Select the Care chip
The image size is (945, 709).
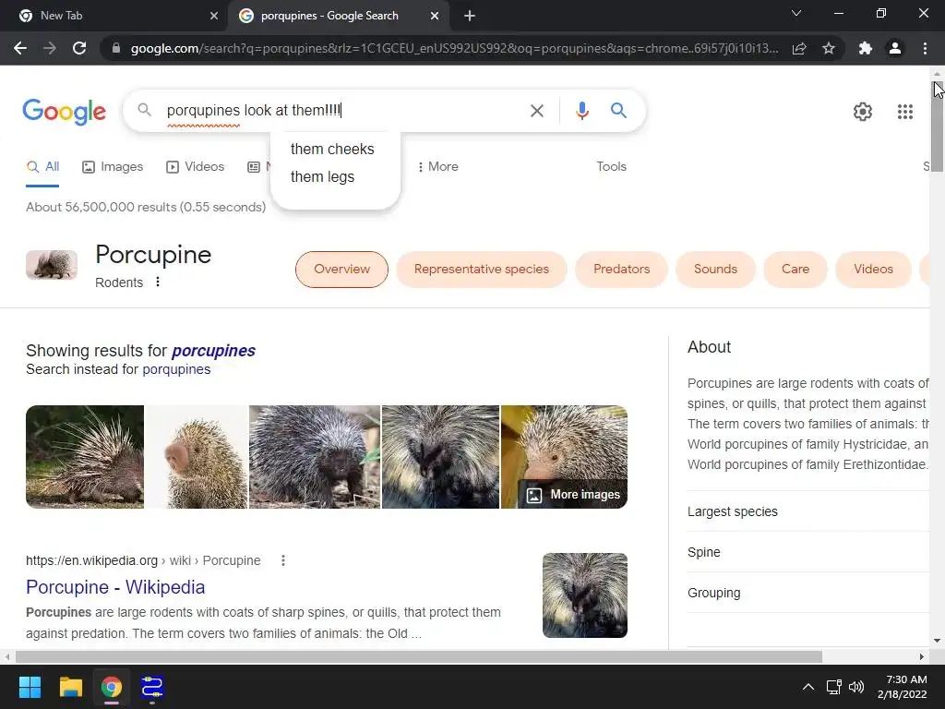[x=795, y=269]
